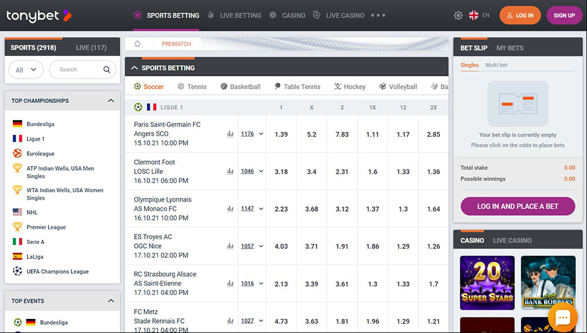This screenshot has width=587, height=333.
Task: Click the UEFA Champions League ball icon
Action: [17, 271]
